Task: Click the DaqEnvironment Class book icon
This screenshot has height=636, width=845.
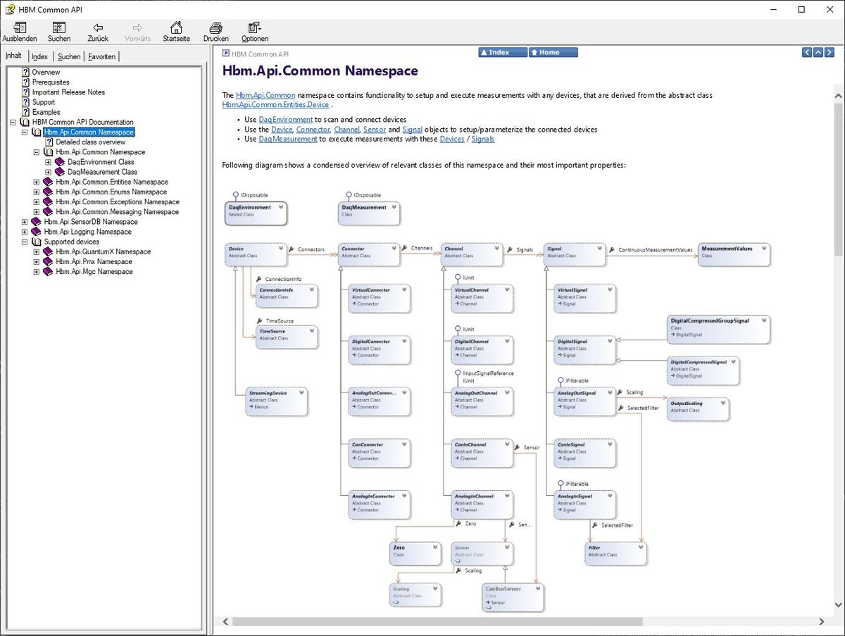Action: coord(61,162)
